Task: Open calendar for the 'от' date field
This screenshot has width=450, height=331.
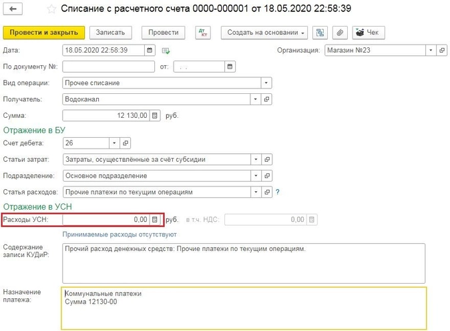Action: click(230, 67)
